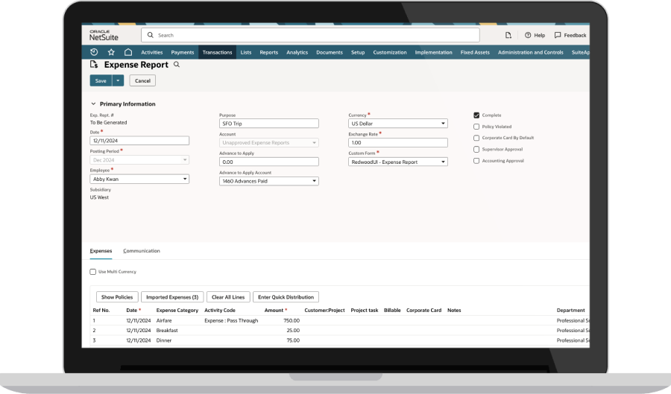The width and height of the screenshot is (671, 394).
Task: Click the Create New document icon
Action: tap(508, 35)
